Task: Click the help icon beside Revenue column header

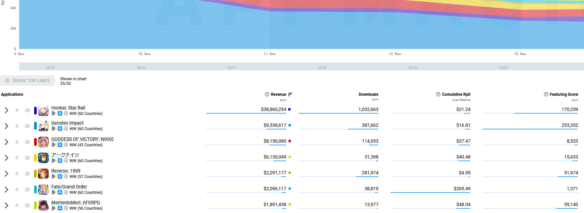Action: [267, 94]
